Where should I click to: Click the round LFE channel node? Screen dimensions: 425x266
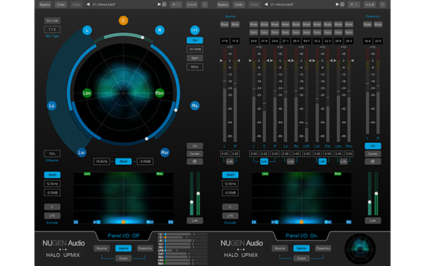click(x=195, y=30)
